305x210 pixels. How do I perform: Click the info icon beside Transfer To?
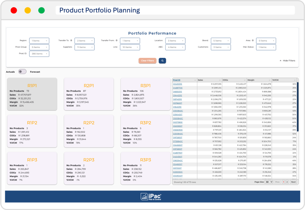point(72,40)
